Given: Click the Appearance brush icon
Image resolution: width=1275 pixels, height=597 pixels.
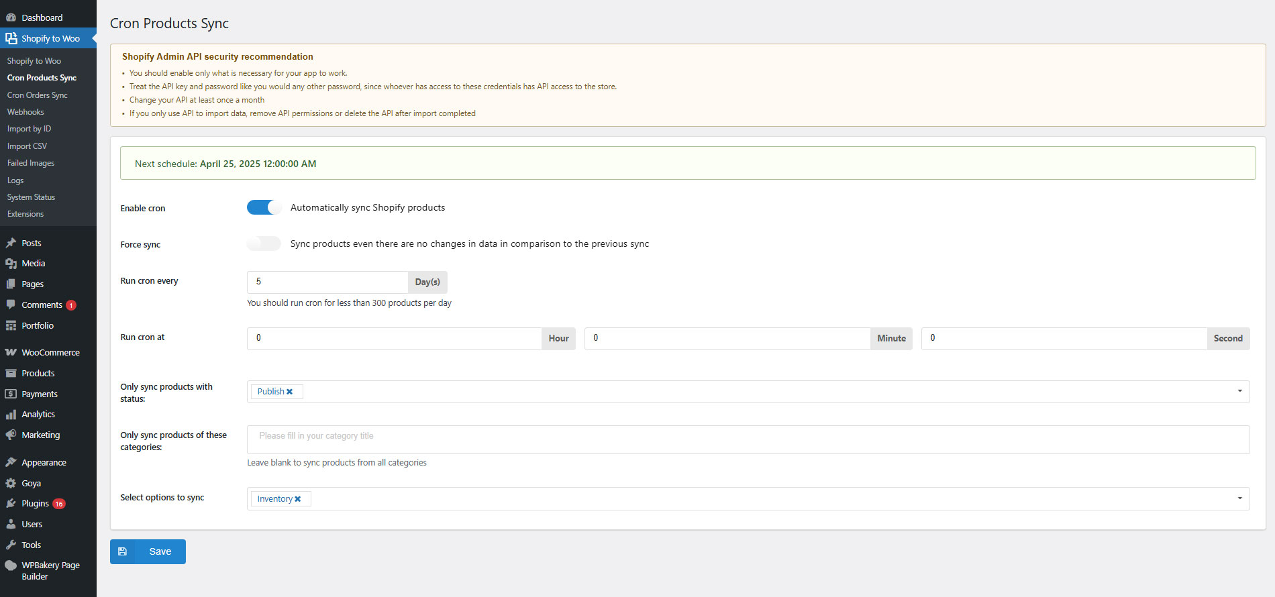Looking at the screenshot, I should tap(11, 462).
